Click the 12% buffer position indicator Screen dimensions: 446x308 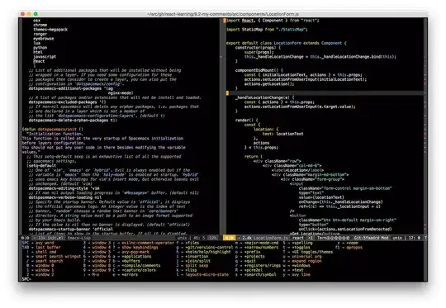(x=213, y=238)
